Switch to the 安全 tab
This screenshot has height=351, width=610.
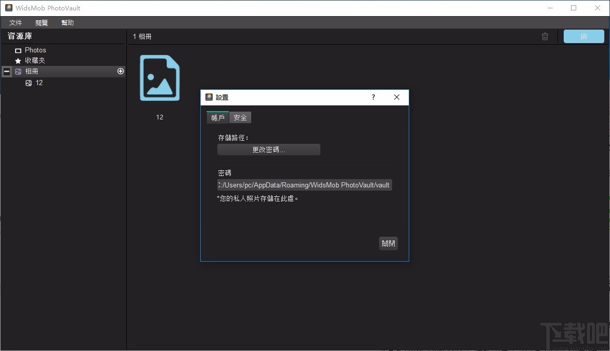pos(240,117)
